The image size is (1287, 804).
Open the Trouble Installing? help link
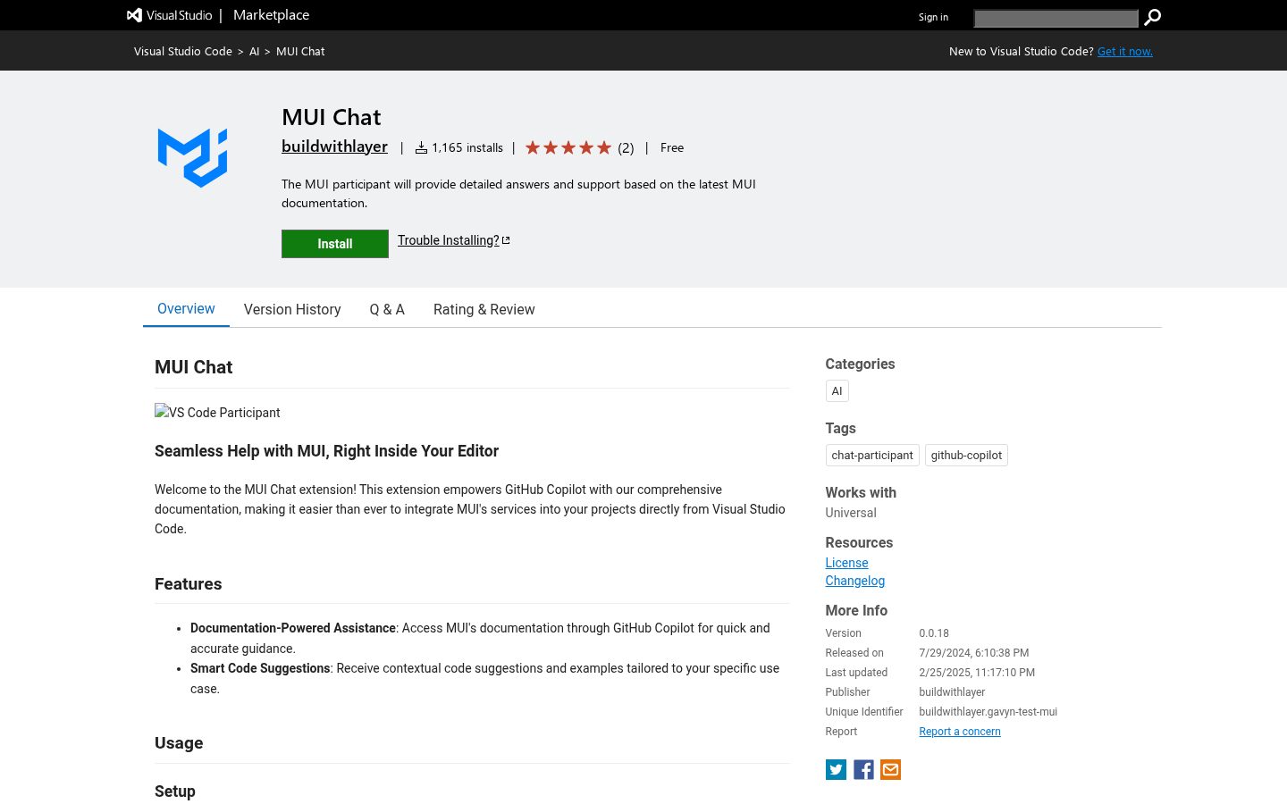pos(454,240)
